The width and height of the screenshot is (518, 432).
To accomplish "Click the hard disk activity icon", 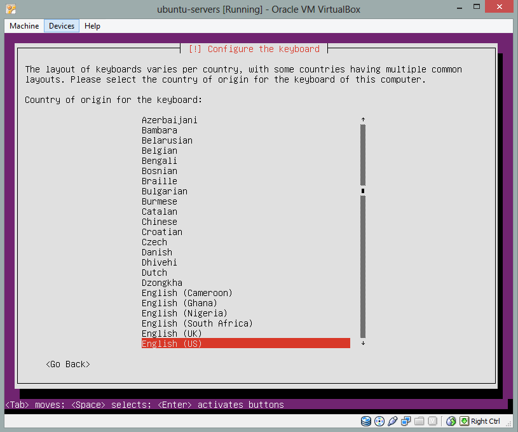I will click(x=365, y=421).
